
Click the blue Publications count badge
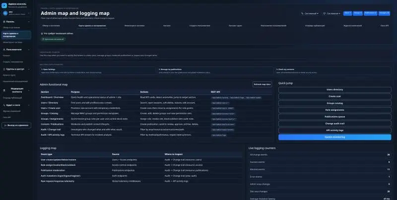point(370,13)
